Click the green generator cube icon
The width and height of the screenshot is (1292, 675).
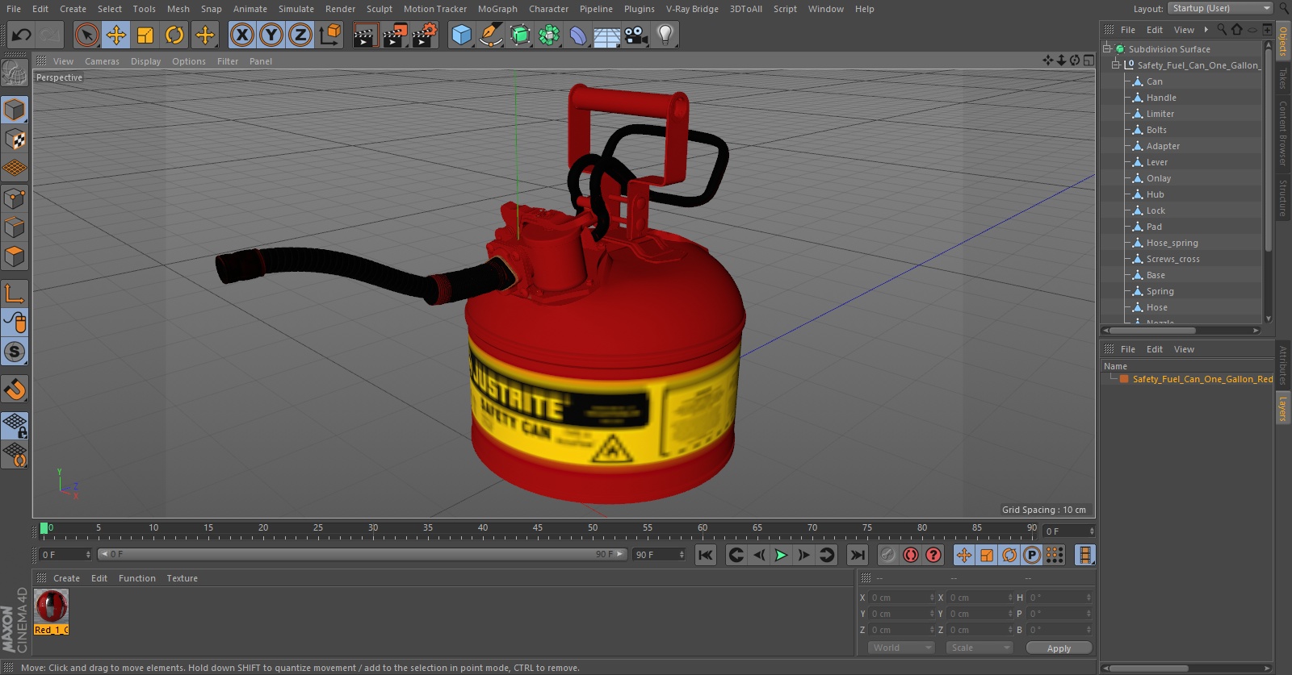520,35
